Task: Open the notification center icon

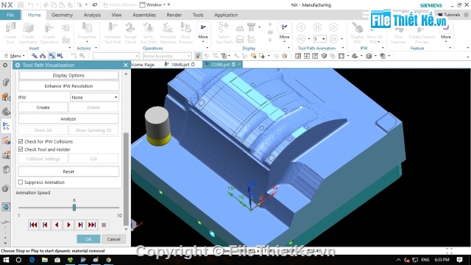Action: (x=459, y=260)
